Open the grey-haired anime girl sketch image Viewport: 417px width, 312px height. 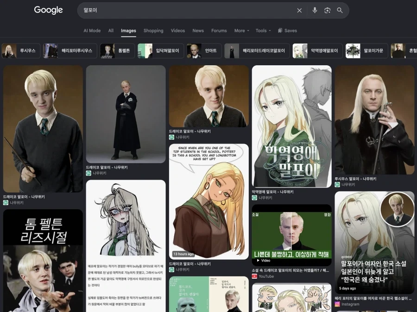[x=126, y=246]
